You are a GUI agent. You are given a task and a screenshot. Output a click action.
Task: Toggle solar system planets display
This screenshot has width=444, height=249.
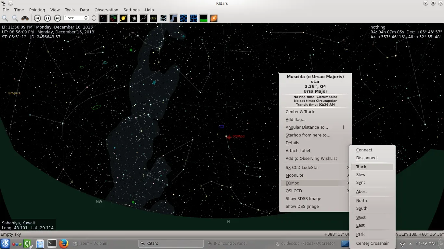tap(123, 18)
